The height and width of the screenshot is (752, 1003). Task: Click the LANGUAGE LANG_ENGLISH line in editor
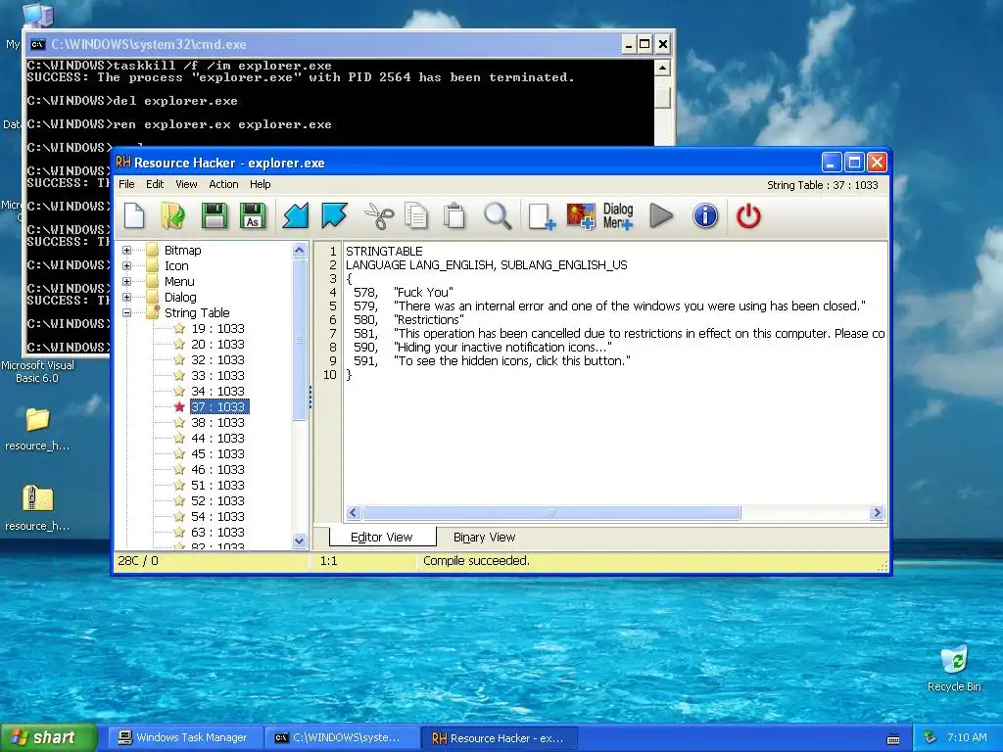tap(486, 264)
